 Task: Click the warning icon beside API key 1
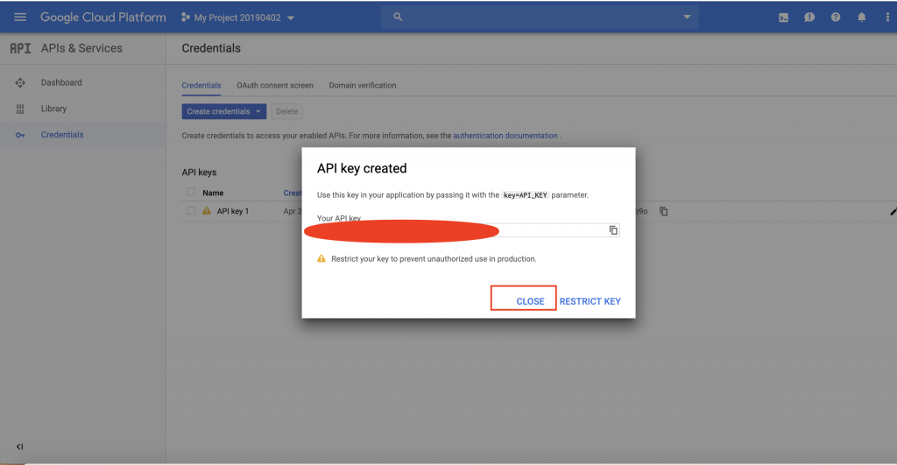click(207, 211)
